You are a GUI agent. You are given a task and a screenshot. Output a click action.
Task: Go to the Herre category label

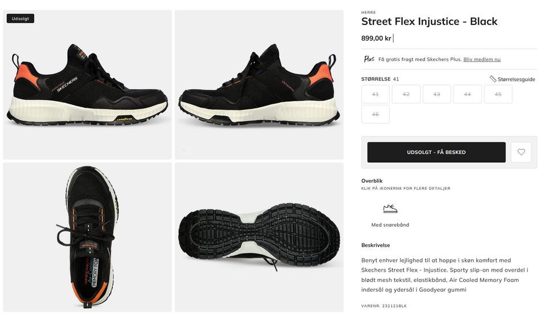click(369, 12)
